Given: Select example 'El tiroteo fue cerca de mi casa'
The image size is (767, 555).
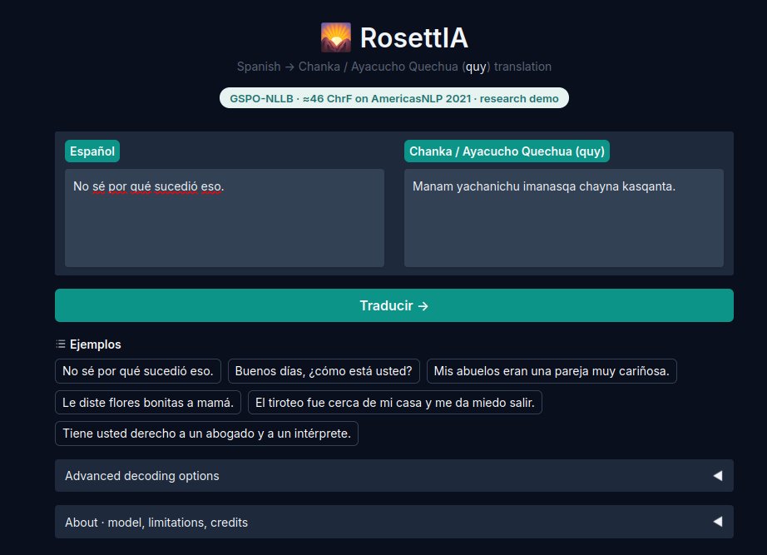Looking at the screenshot, I should (395, 402).
